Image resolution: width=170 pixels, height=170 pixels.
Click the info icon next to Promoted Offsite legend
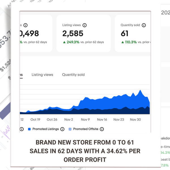click(x=102, y=129)
